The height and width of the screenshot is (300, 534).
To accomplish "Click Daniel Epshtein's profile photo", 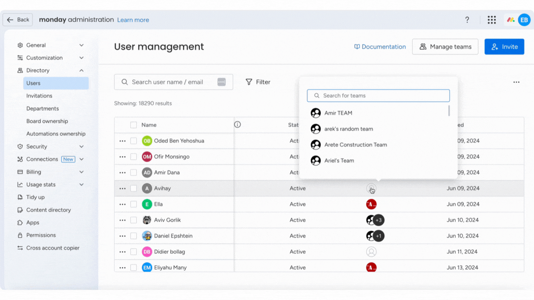I will [x=147, y=236].
